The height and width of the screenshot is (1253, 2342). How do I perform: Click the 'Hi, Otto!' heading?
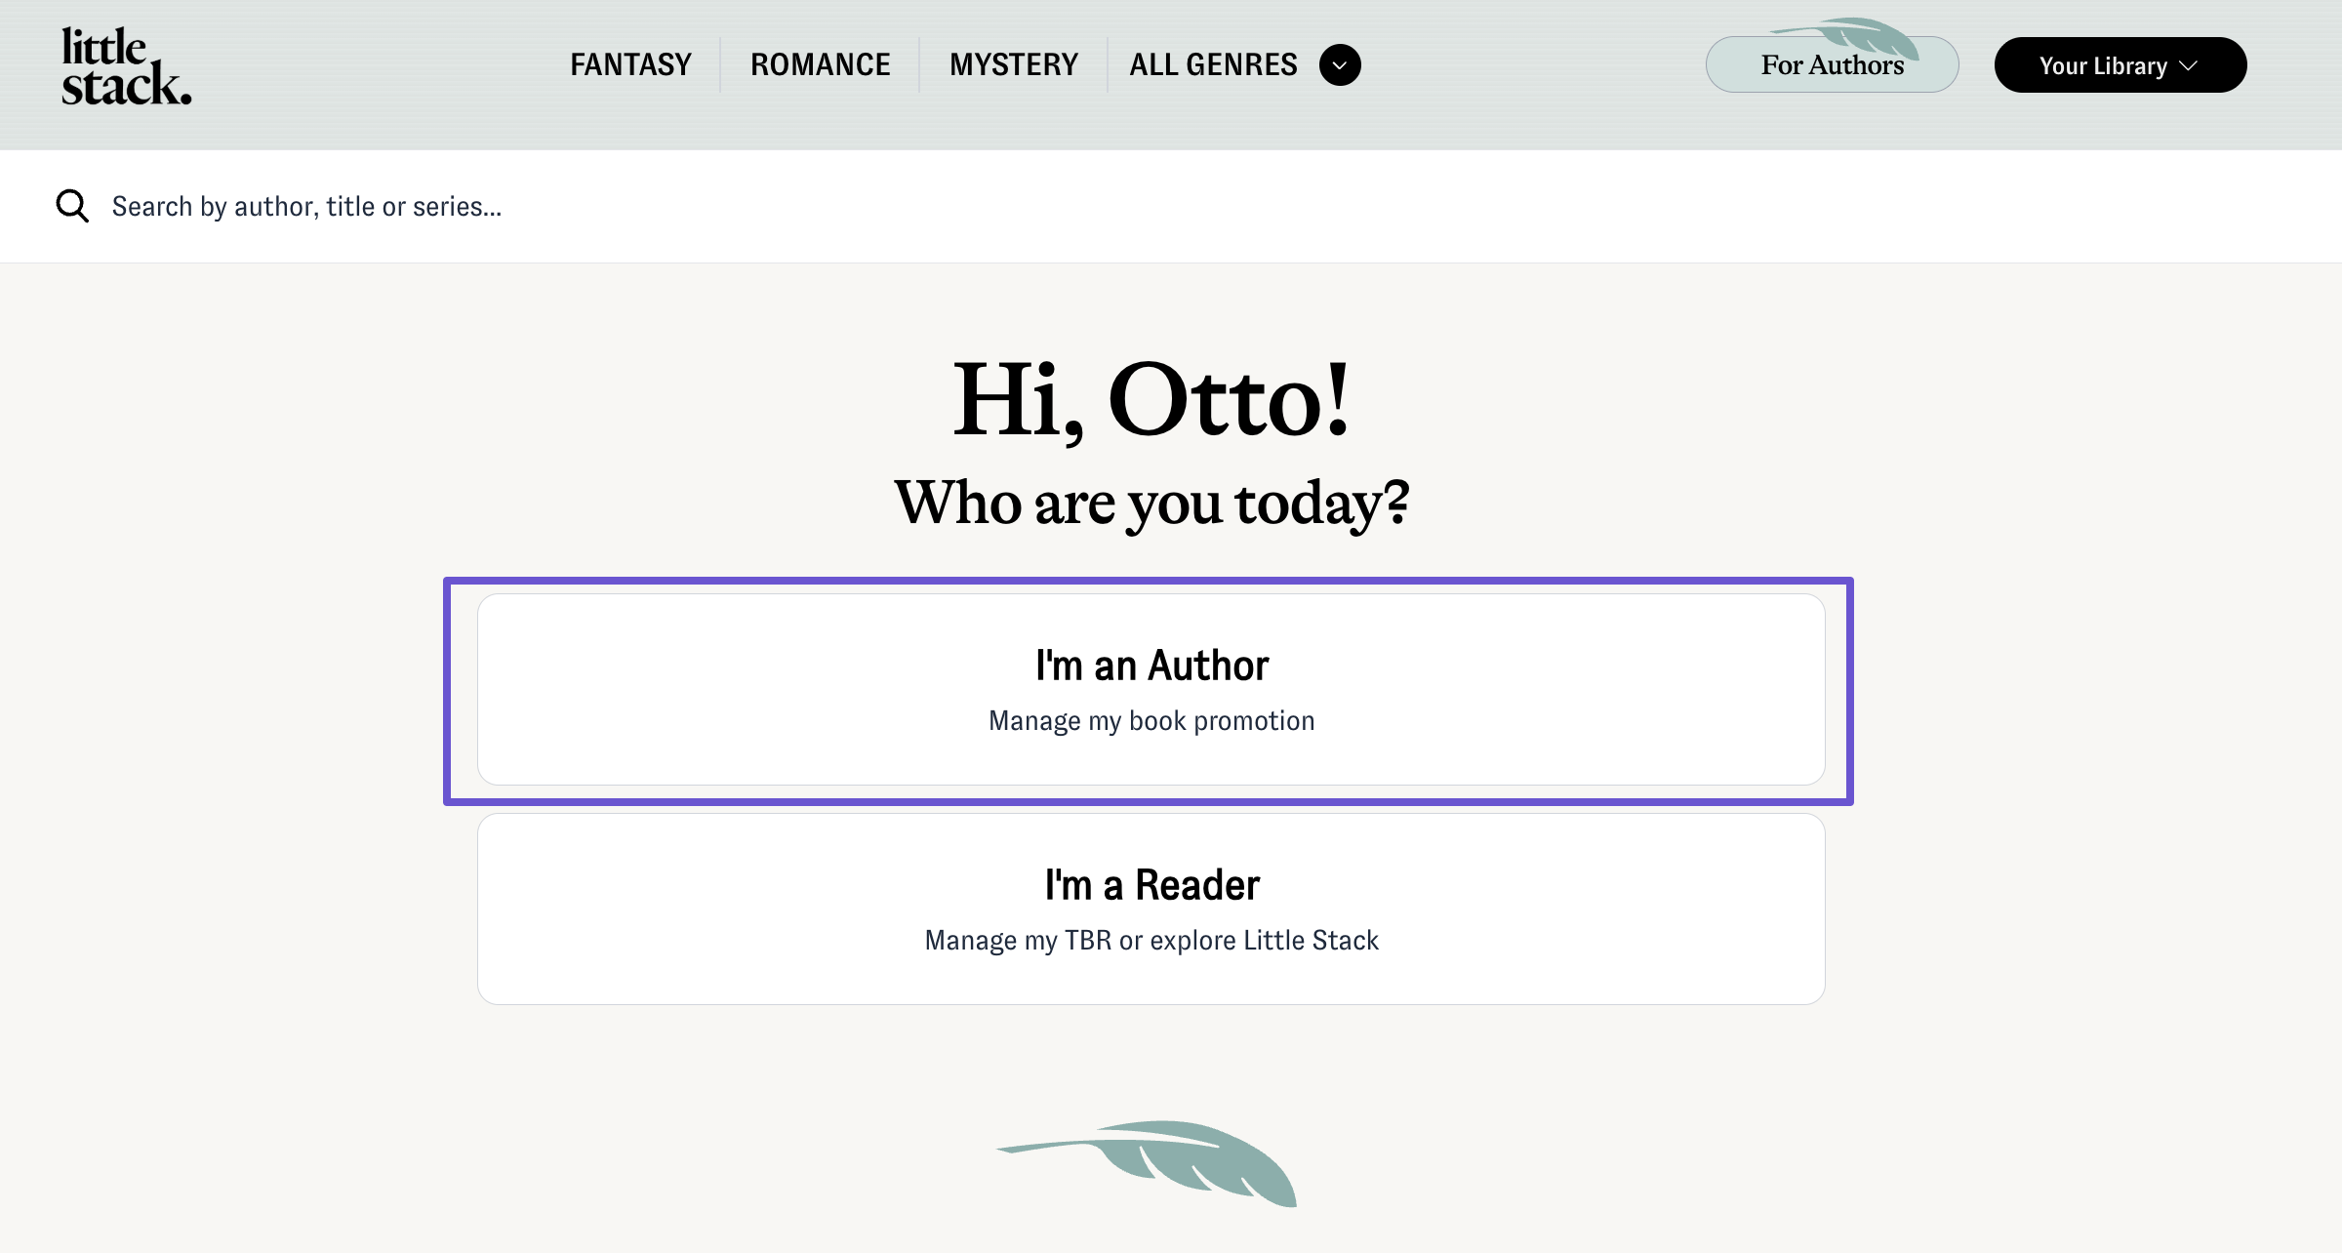pyautogui.click(x=1151, y=400)
